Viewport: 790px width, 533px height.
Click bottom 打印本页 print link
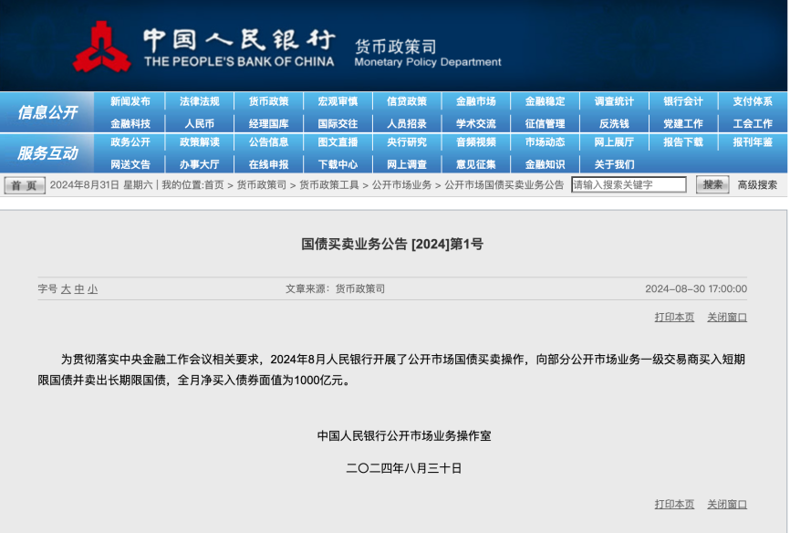(x=674, y=505)
